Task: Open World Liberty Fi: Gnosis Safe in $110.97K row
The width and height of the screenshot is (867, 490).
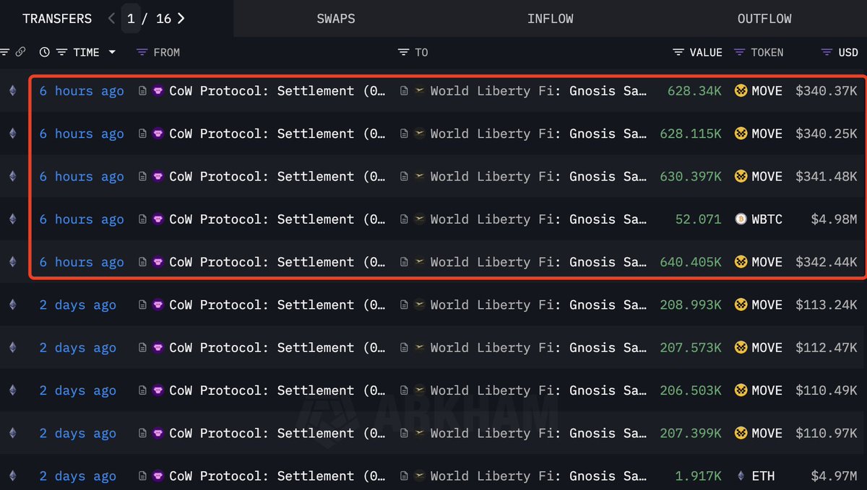Action: pyautogui.click(x=538, y=434)
